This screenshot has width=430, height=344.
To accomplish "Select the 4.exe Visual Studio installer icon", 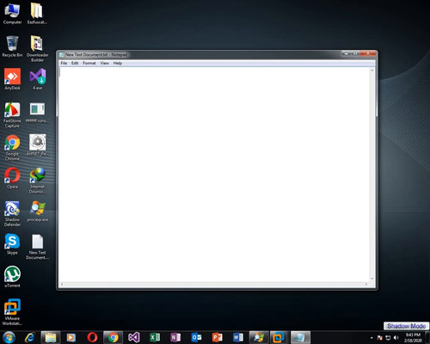I will pyautogui.click(x=38, y=79).
